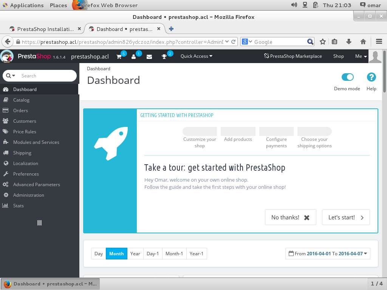Show bookmarks list icon in Firefox toolbar

pyautogui.click(x=334, y=42)
